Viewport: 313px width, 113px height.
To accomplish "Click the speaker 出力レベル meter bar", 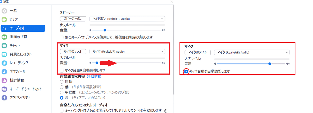I will 127,25.
